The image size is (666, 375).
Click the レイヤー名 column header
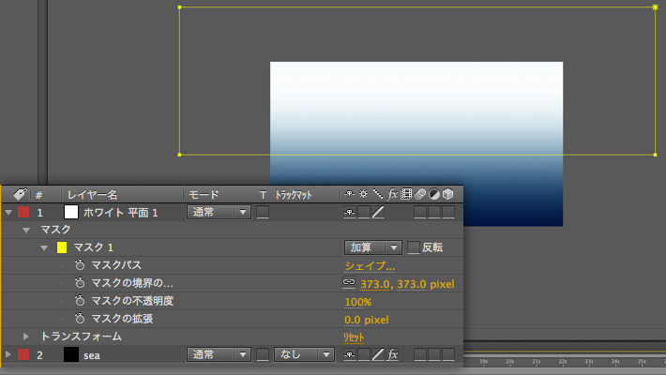tap(92, 194)
